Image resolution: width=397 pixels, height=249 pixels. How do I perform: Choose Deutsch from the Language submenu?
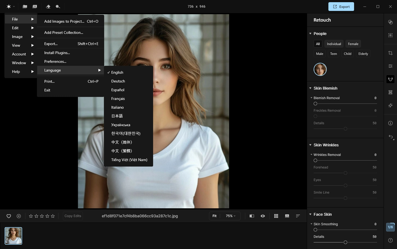pos(118,81)
